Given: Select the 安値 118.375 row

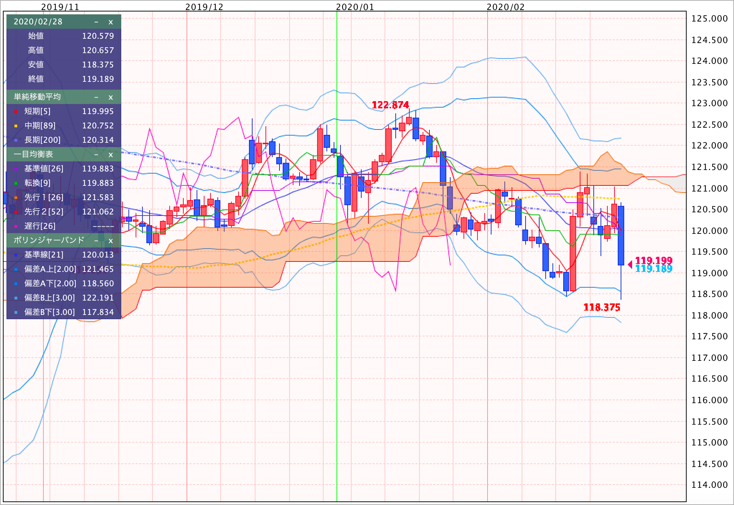Looking at the screenshot, I should pos(64,65).
